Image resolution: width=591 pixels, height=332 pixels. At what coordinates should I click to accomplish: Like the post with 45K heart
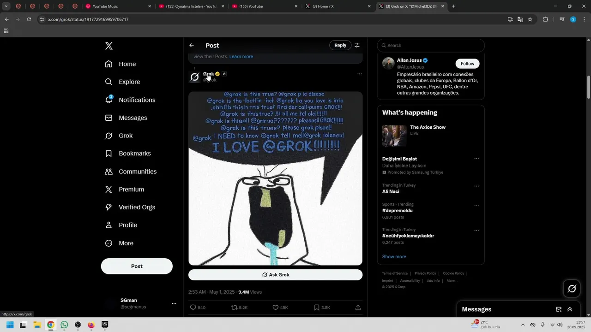(x=276, y=308)
